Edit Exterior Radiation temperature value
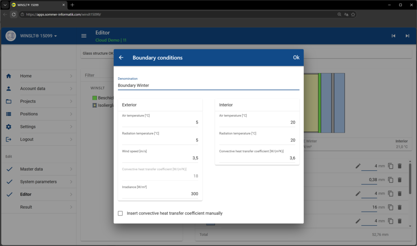Image resolution: width=417 pixels, height=246 pixels. [x=160, y=140]
